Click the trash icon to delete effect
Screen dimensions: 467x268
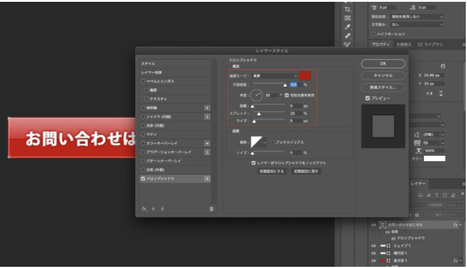211,208
